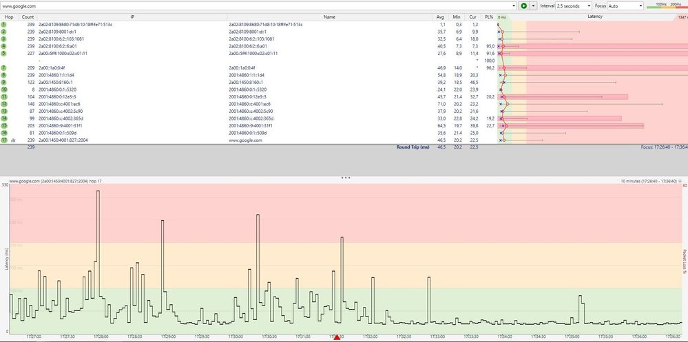Click the 17:35:00 tick on timeline axis
The image size is (688, 342).
[572, 336]
